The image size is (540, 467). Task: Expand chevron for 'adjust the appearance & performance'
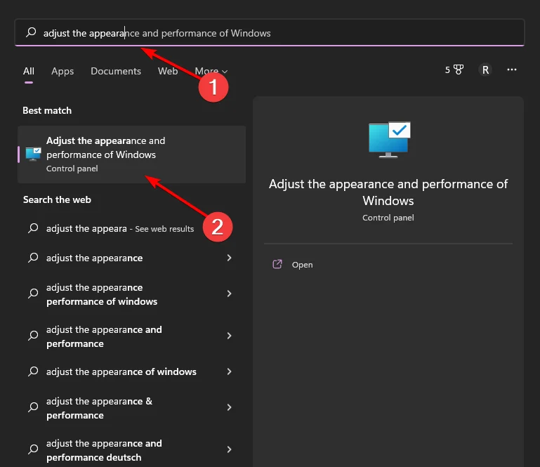tap(229, 407)
